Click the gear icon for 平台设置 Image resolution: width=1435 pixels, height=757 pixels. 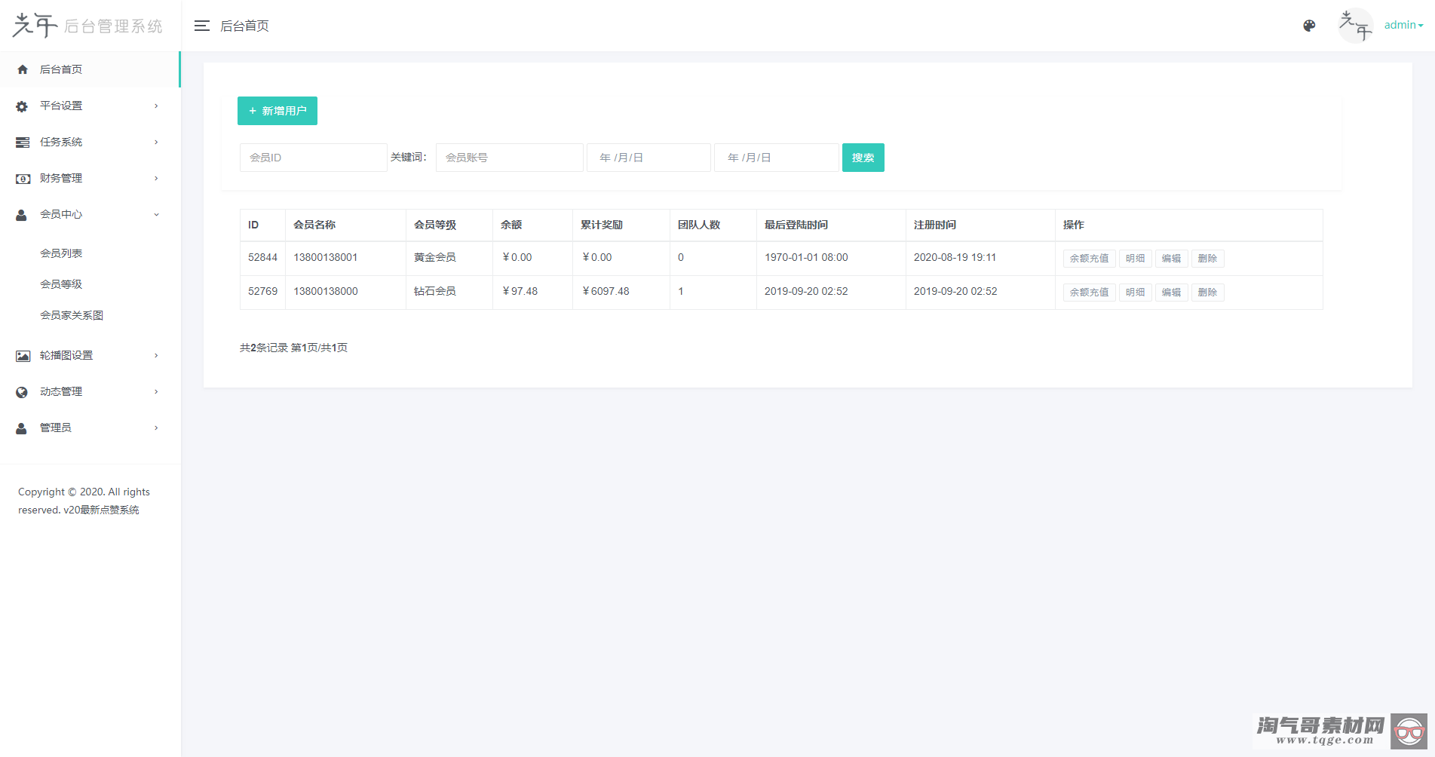(x=22, y=106)
